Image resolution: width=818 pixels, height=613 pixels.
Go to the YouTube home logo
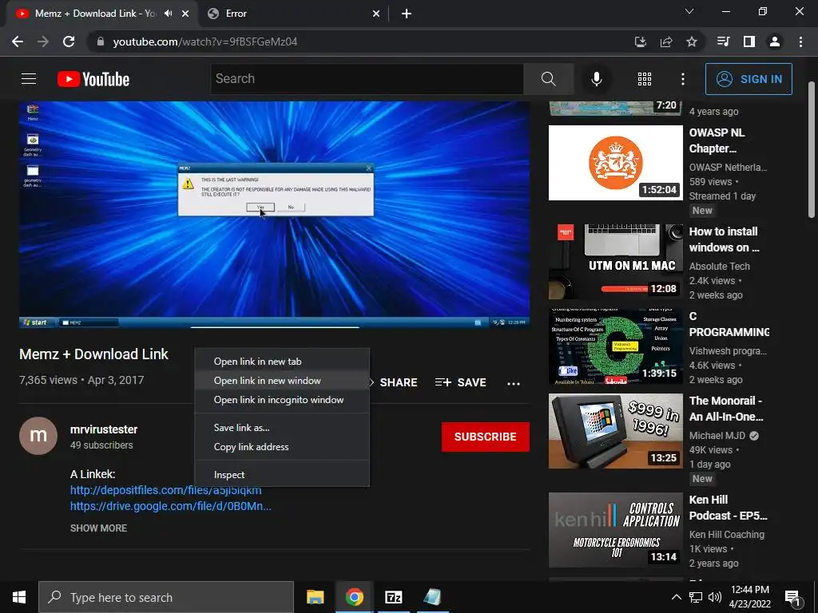pyautogui.click(x=93, y=79)
